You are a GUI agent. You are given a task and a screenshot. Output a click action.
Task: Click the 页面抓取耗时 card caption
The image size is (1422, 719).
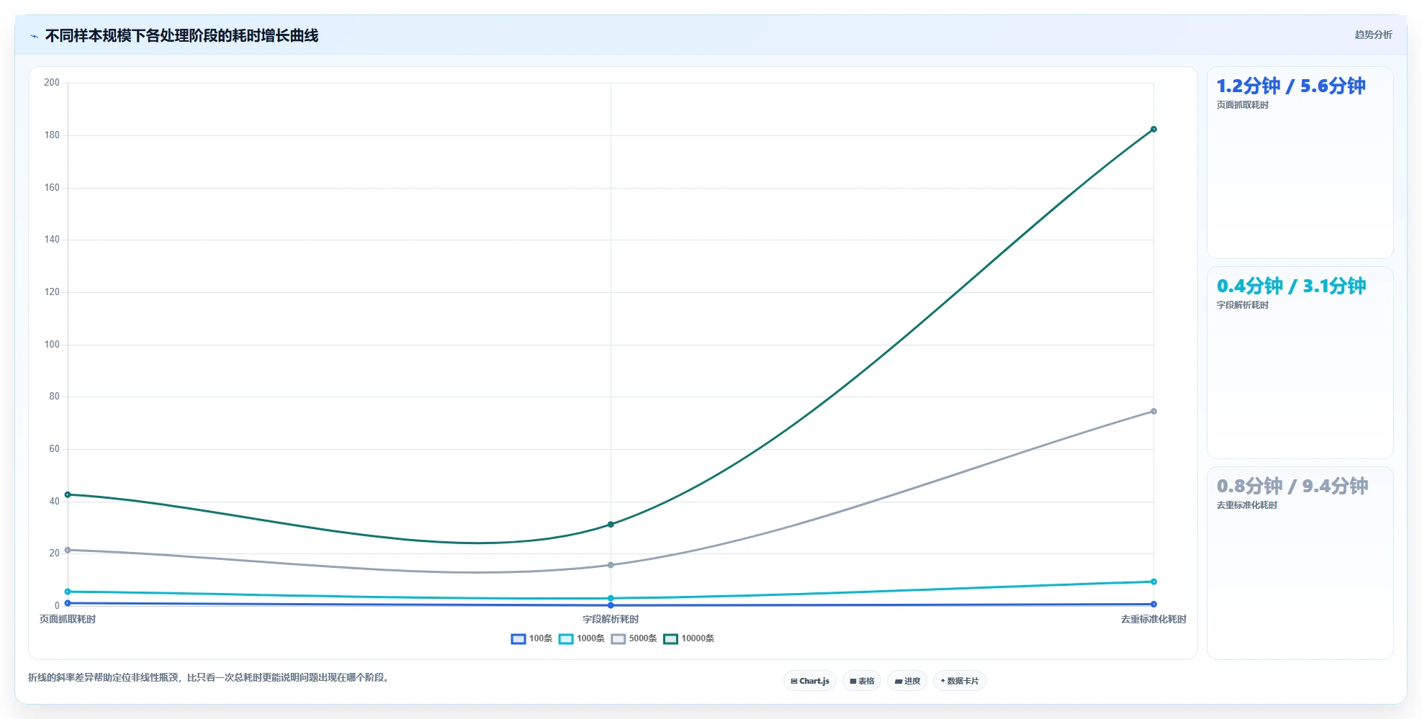1243,105
